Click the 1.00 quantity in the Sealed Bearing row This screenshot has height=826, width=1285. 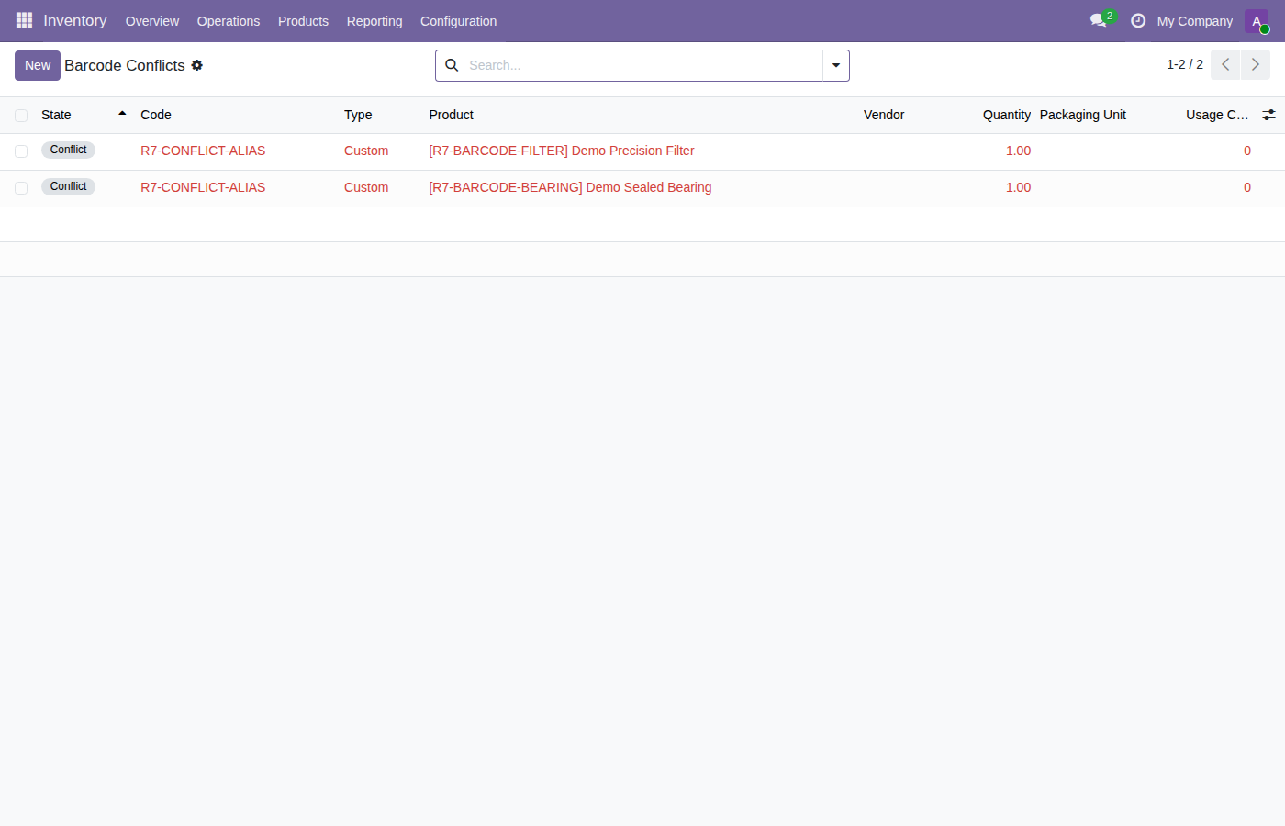pos(1018,187)
